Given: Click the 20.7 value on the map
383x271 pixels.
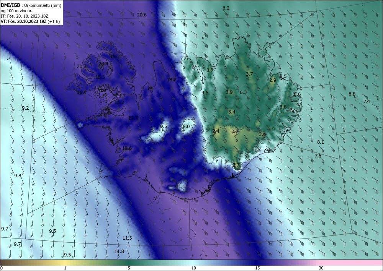Looking at the screenshot, I should pyautogui.click(x=82, y=66).
